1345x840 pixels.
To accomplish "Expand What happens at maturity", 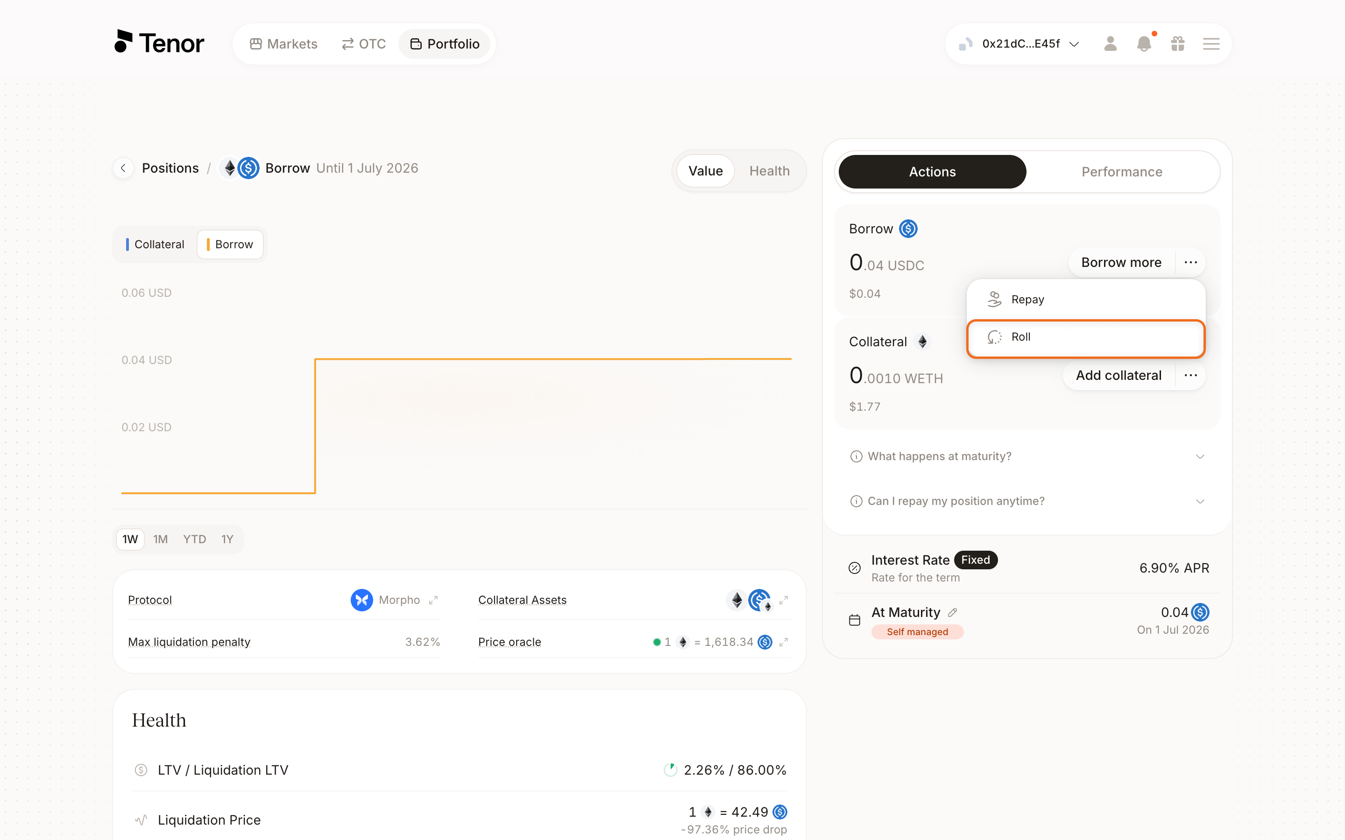I will [x=1027, y=456].
